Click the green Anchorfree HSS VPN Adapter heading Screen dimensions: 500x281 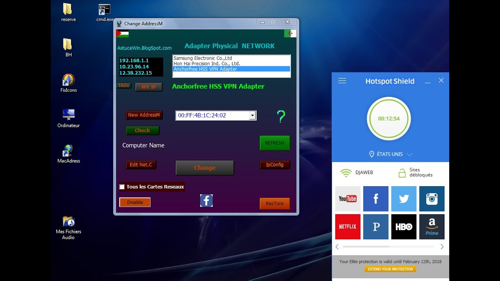218,86
